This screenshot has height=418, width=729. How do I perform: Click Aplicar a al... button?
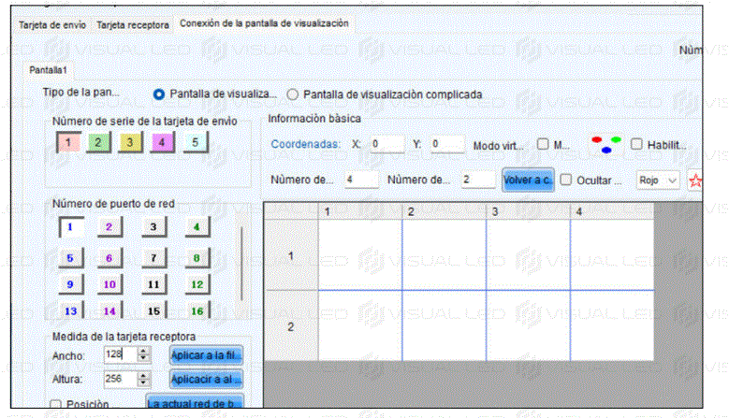(x=206, y=379)
